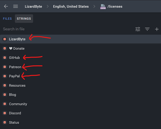Image resolution: width=161 pixels, height=129 pixels.
Task: Select the Donate string
Action: click(17, 49)
